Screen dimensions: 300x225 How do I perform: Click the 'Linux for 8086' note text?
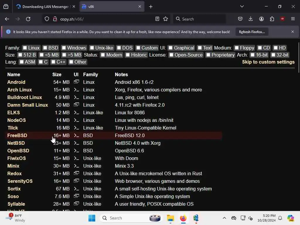point(130,113)
